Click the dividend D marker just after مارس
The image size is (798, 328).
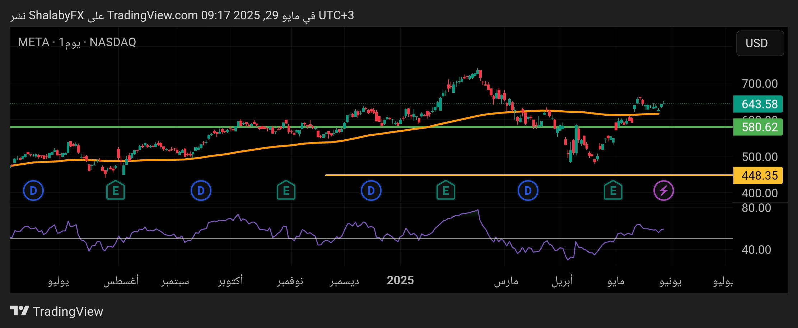pos(528,190)
